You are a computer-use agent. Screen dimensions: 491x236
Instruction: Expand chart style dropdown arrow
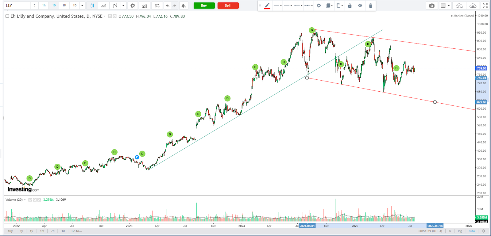point(123,6)
